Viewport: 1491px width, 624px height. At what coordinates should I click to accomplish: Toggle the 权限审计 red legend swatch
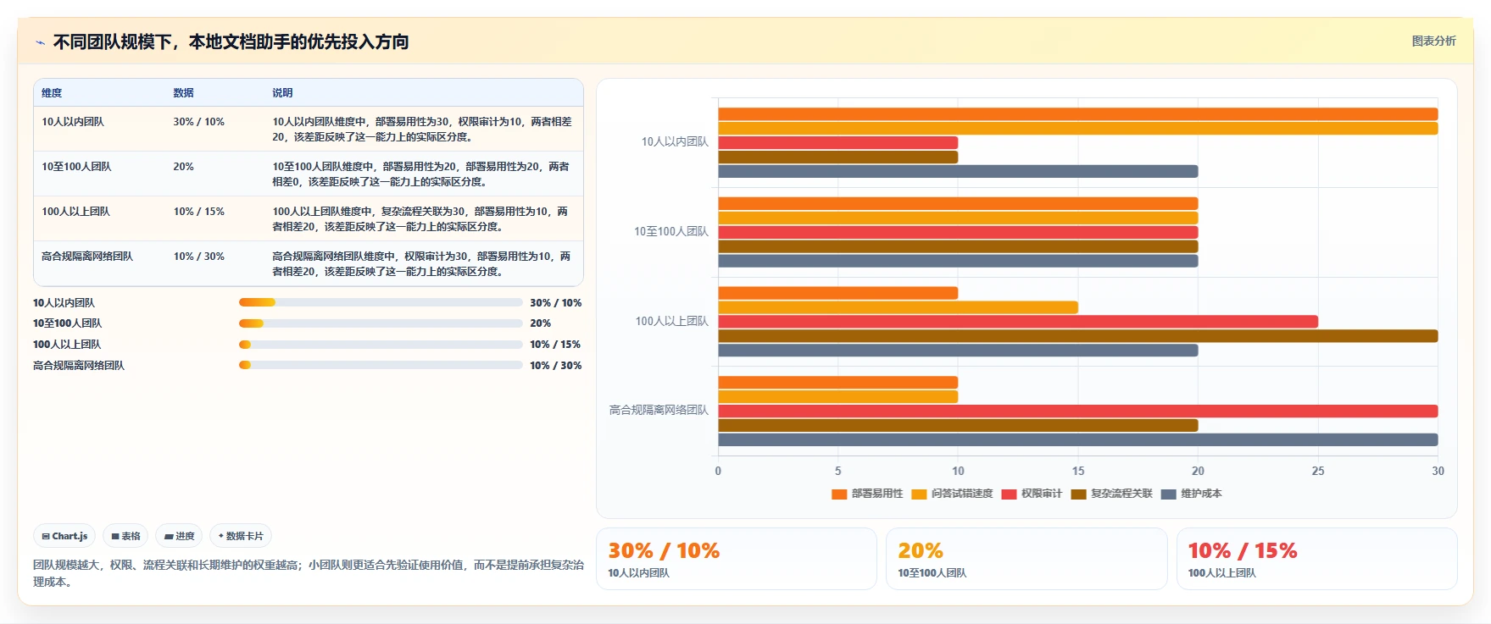click(x=1009, y=494)
